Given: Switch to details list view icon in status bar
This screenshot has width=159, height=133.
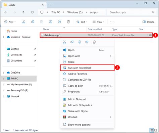Looking at the screenshot, I should point(152,130).
